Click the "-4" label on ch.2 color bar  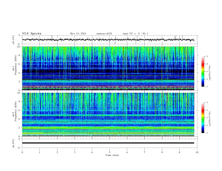207,110
